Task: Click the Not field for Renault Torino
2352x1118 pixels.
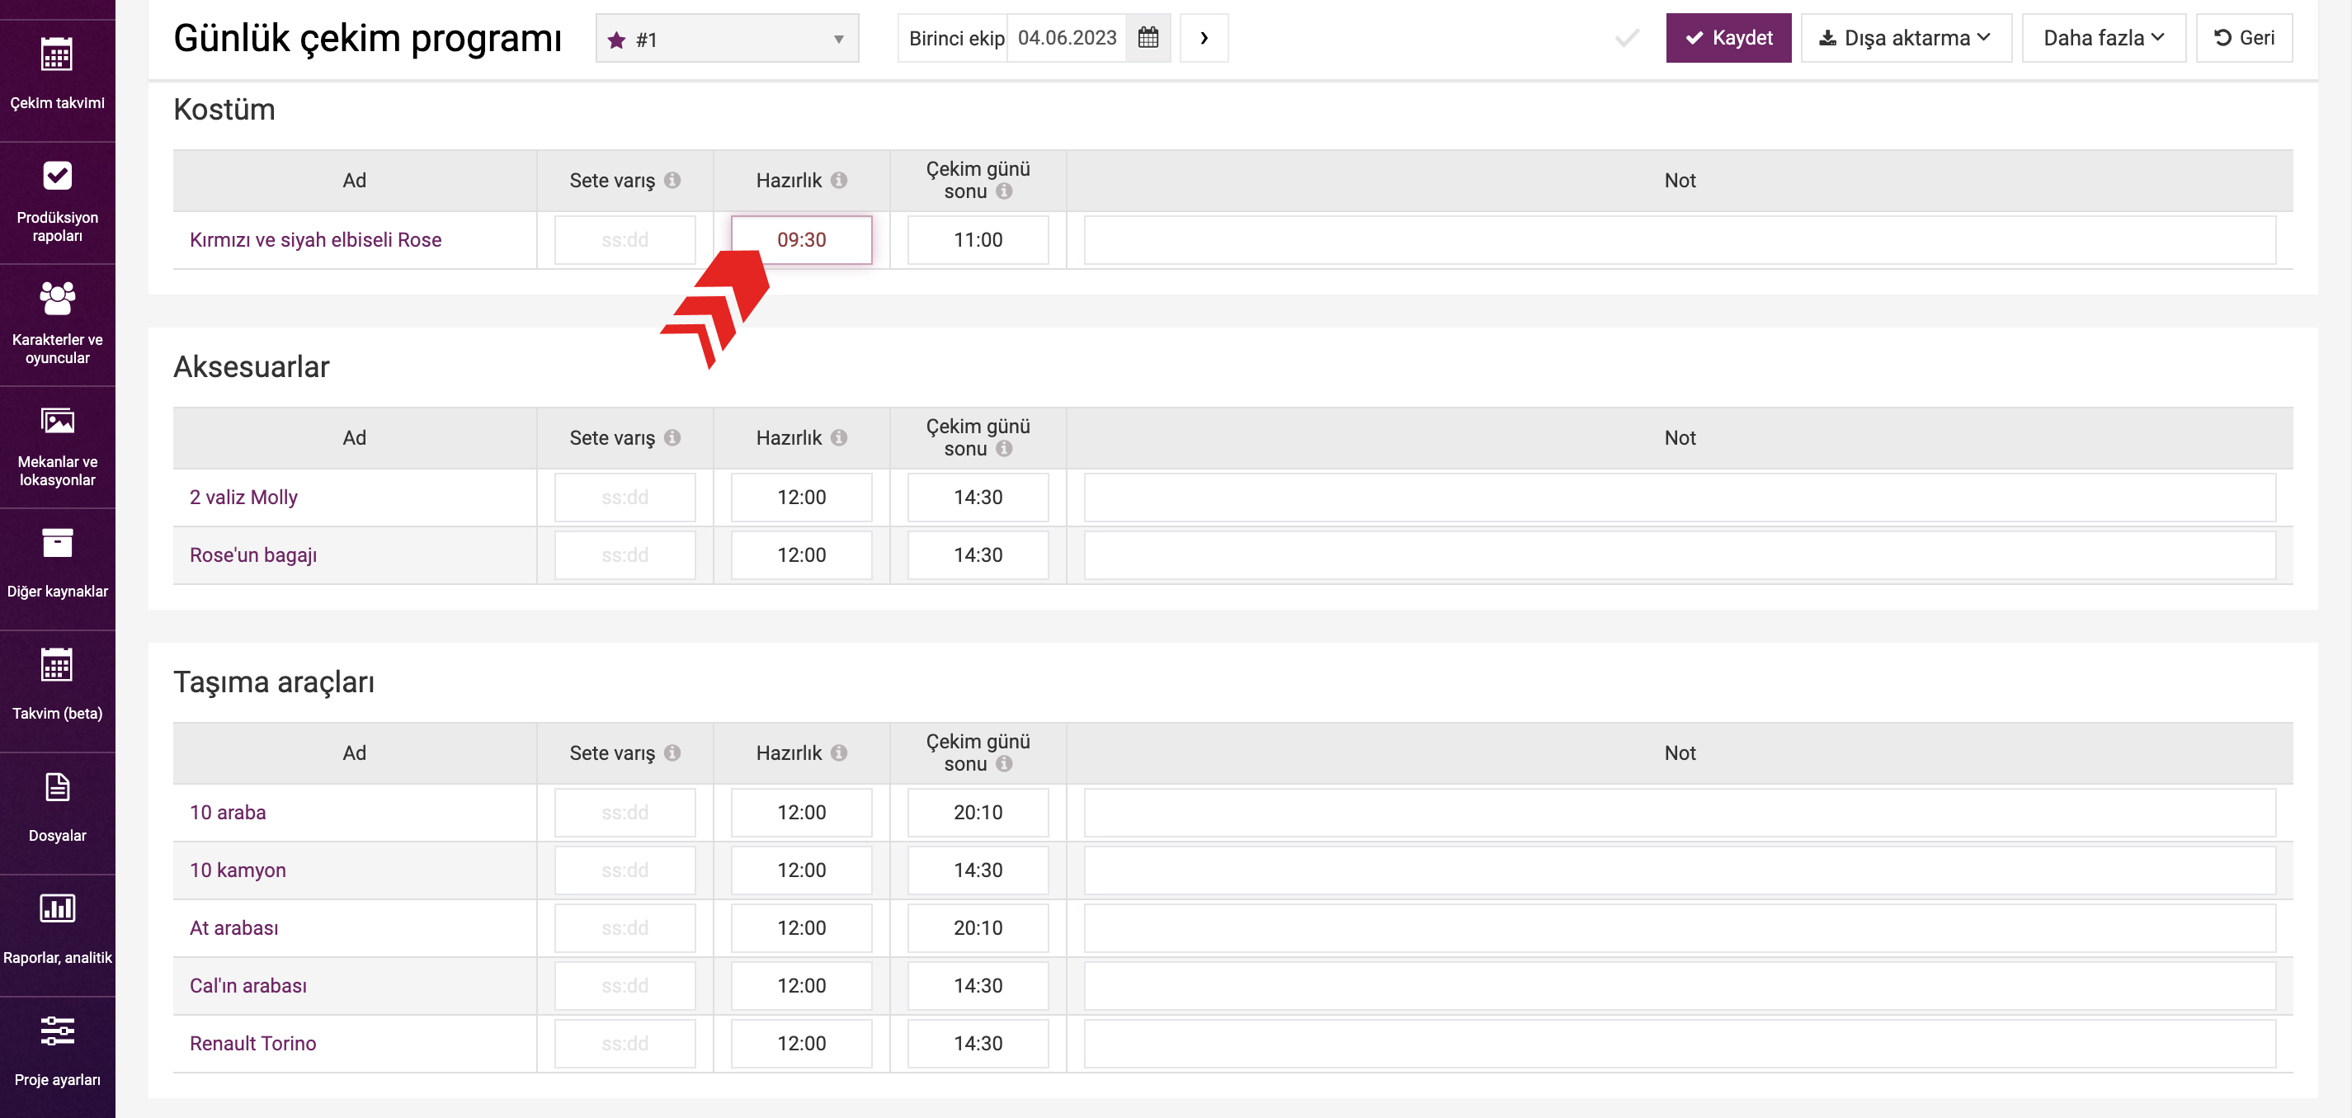Action: click(x=1680, y=1043)
